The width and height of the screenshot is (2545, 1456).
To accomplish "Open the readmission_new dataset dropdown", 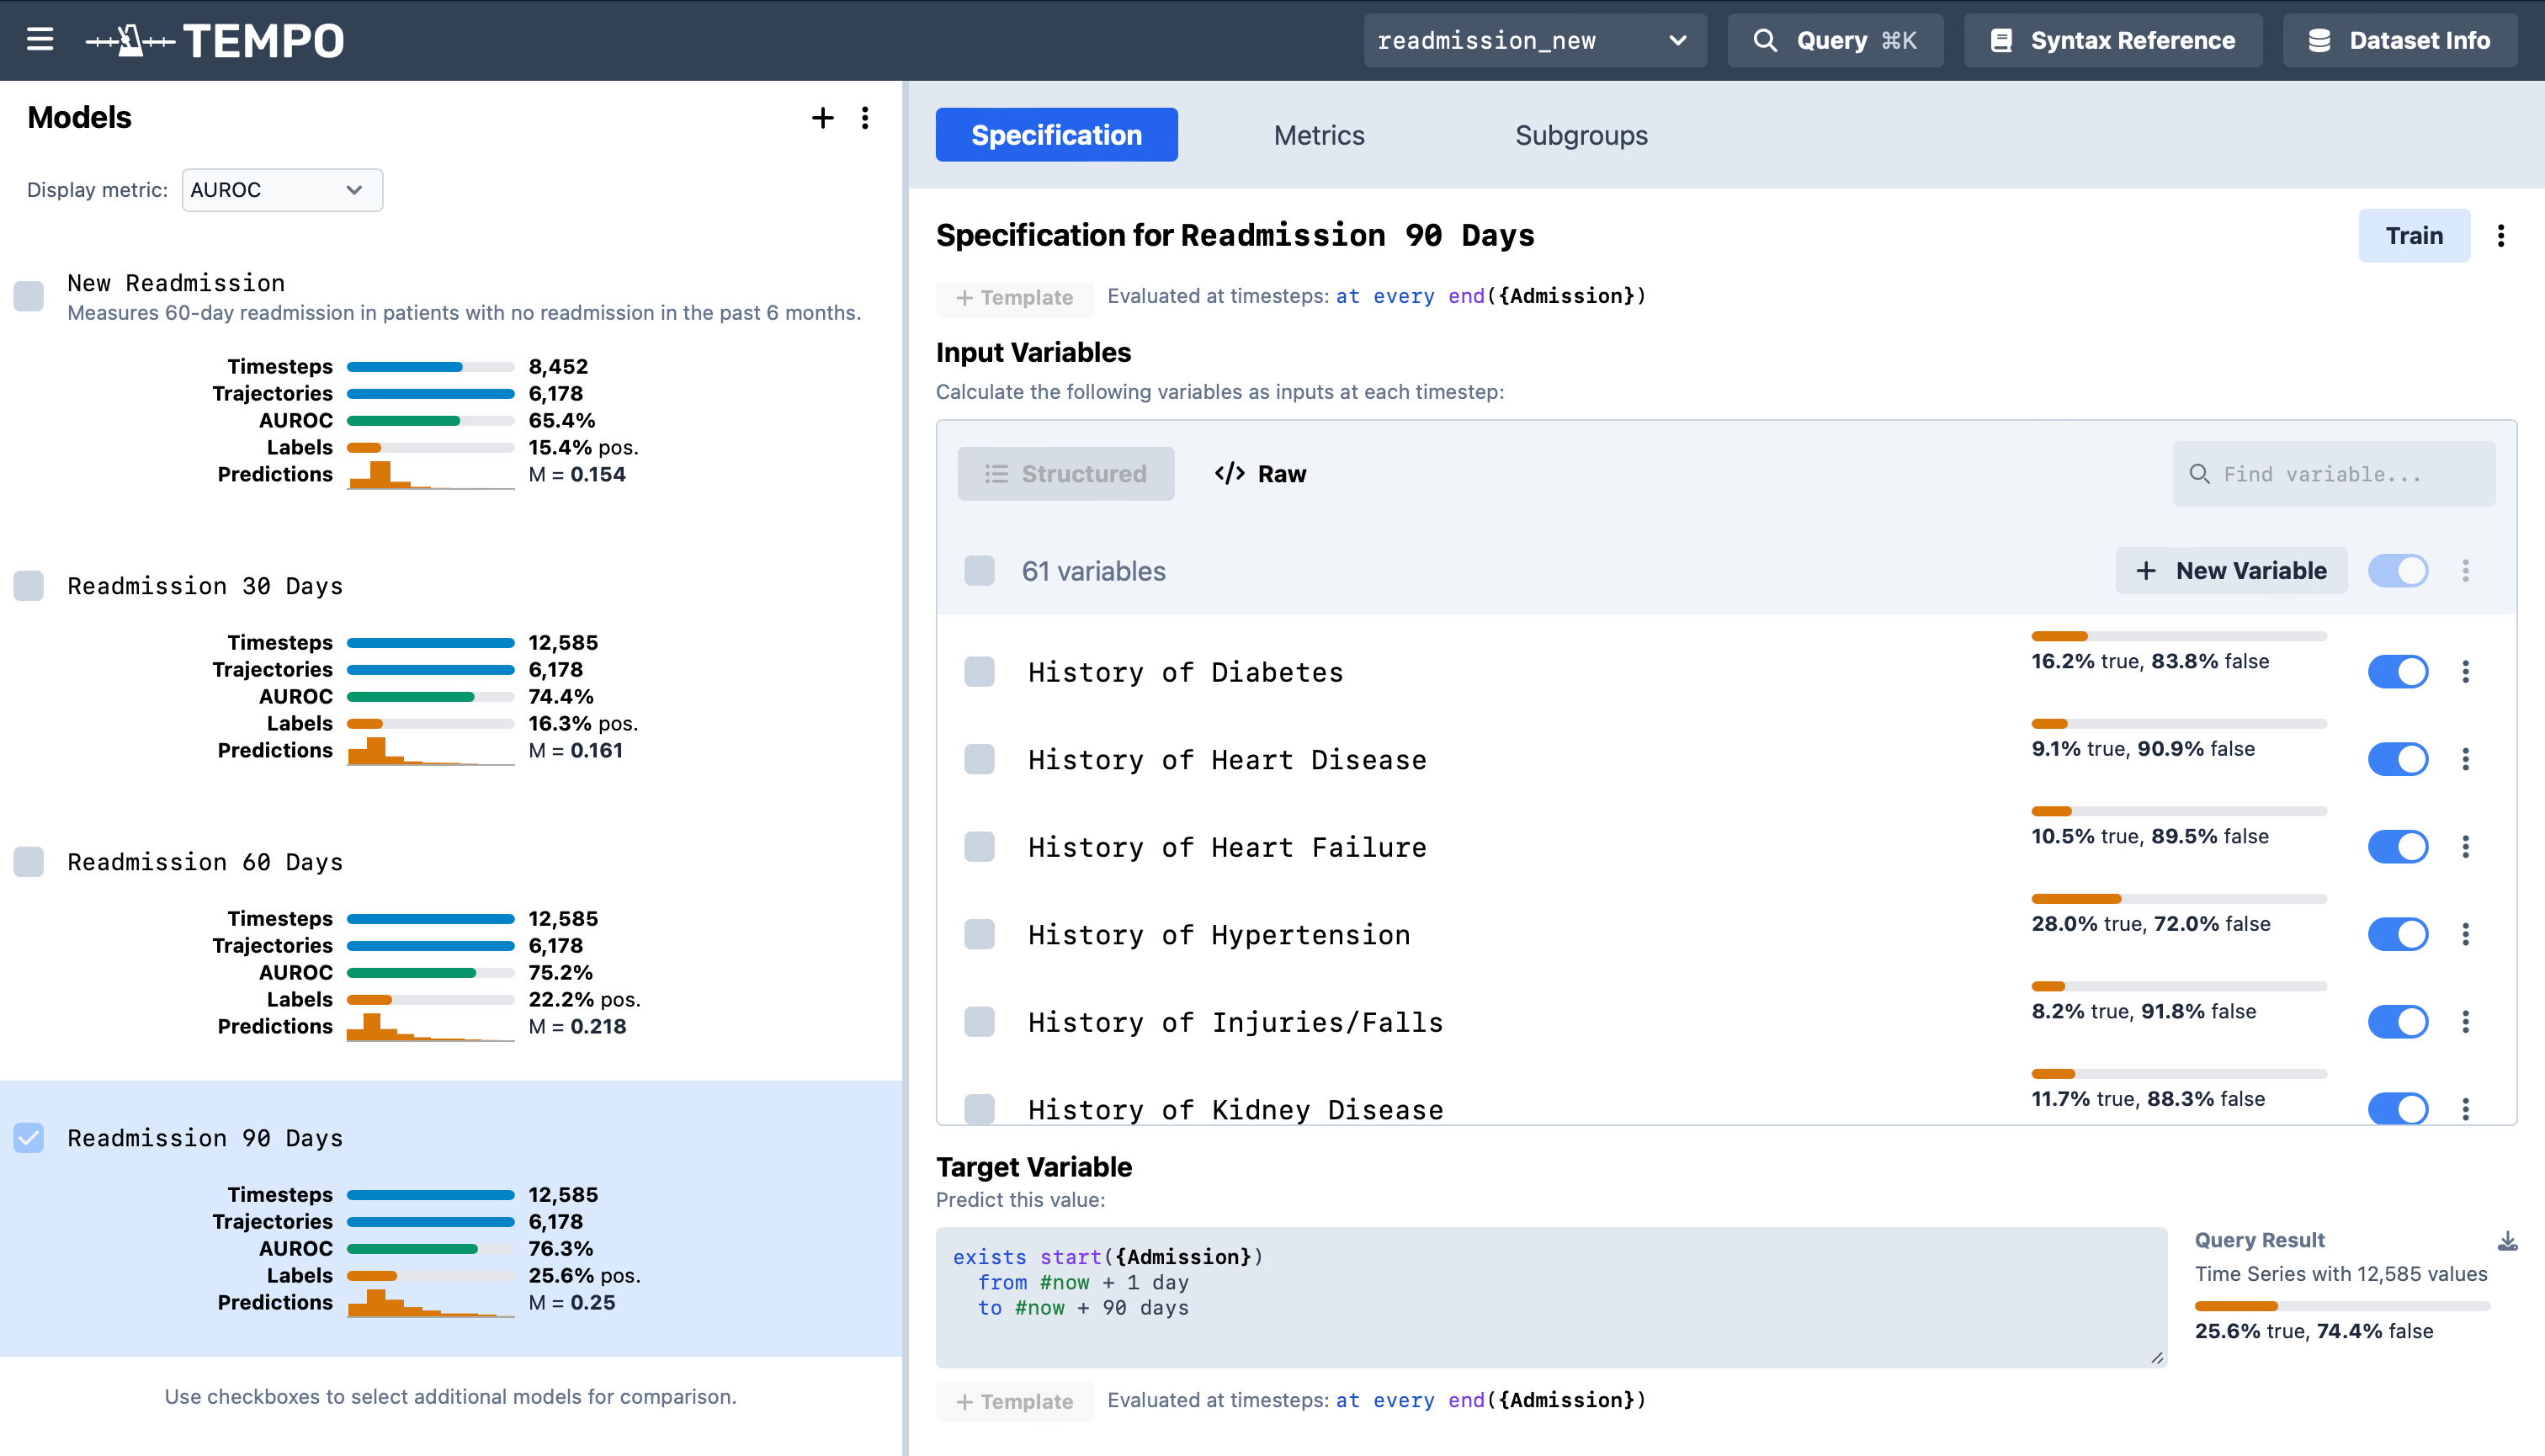I will (1534, 40).
